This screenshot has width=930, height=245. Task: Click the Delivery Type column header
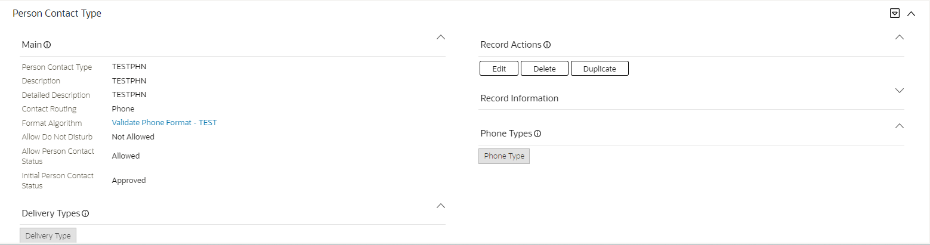(x=48, y=236)
